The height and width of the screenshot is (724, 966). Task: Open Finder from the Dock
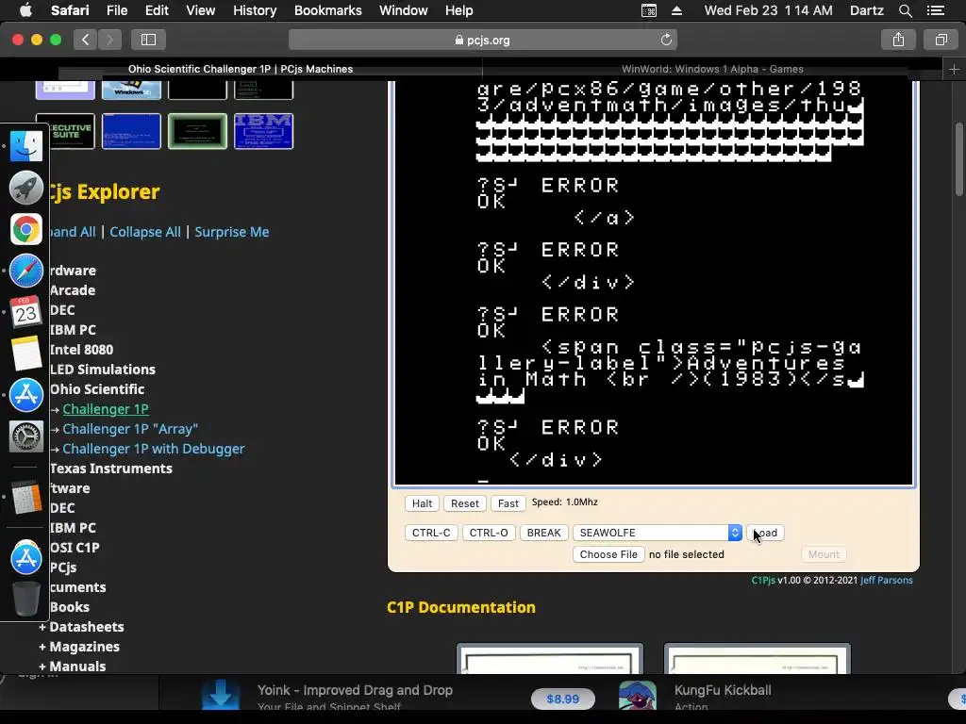25,146
